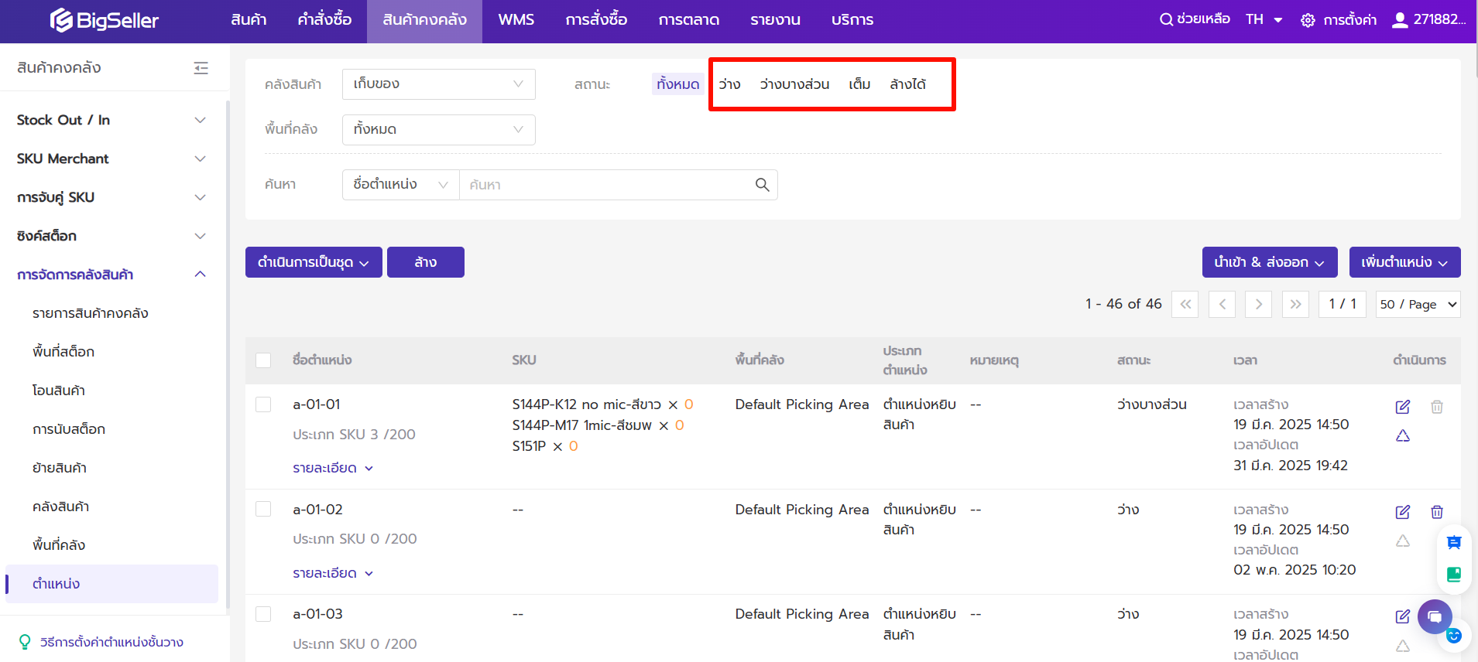Open รายการสินค้าคงคลัง in sidebar

click(x=91, y=313)
